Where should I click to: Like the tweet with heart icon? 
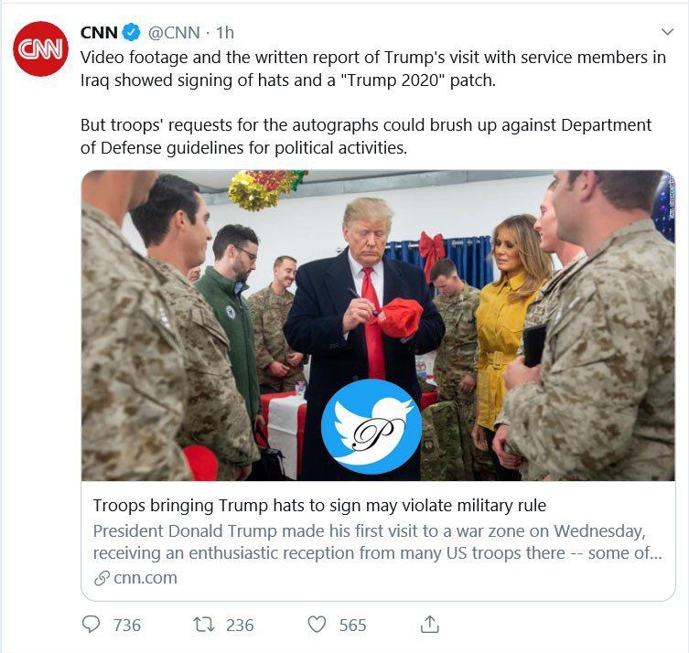[x=317, y=624]
